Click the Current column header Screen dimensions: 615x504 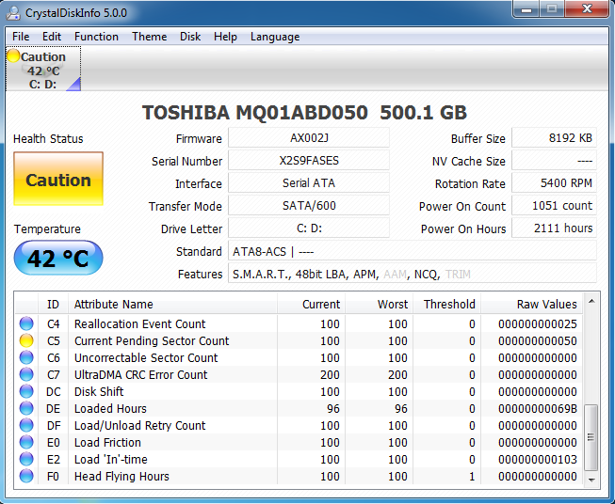coord(311,305)
